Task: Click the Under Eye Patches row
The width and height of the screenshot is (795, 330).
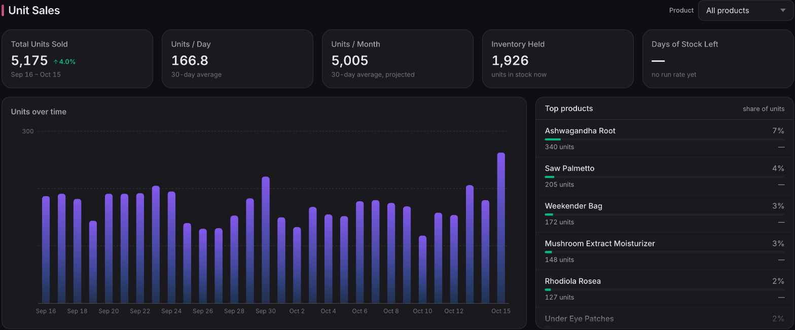Action: point(665,318)
